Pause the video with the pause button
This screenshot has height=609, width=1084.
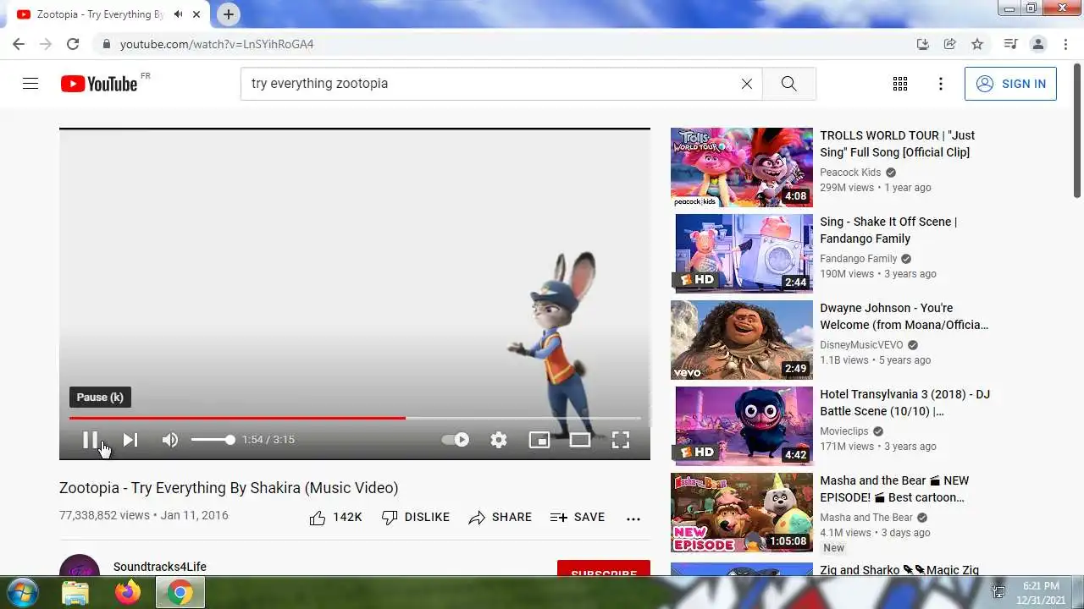[x=90, y=440]
